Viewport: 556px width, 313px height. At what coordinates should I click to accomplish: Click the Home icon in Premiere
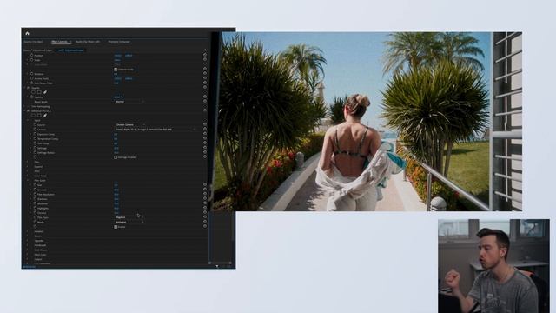[27, 33]
